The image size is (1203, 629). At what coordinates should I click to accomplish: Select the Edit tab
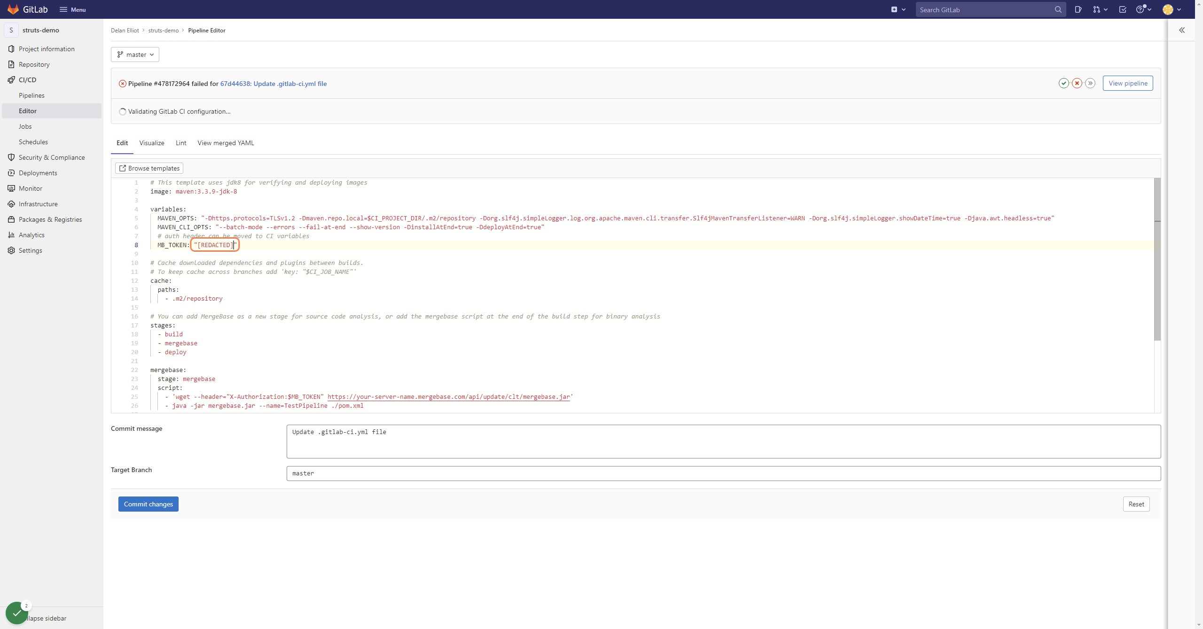122,143
